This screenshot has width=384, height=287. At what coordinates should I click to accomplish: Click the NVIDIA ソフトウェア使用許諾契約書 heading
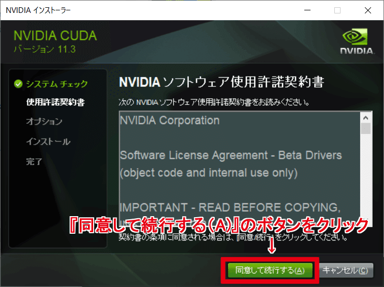point(221,82)
